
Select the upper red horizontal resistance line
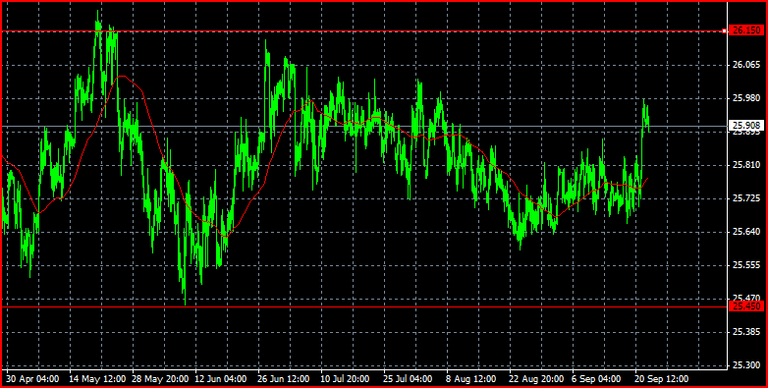(362, 31)
